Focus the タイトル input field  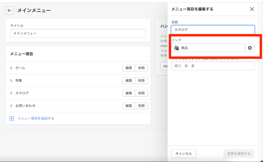78,33
